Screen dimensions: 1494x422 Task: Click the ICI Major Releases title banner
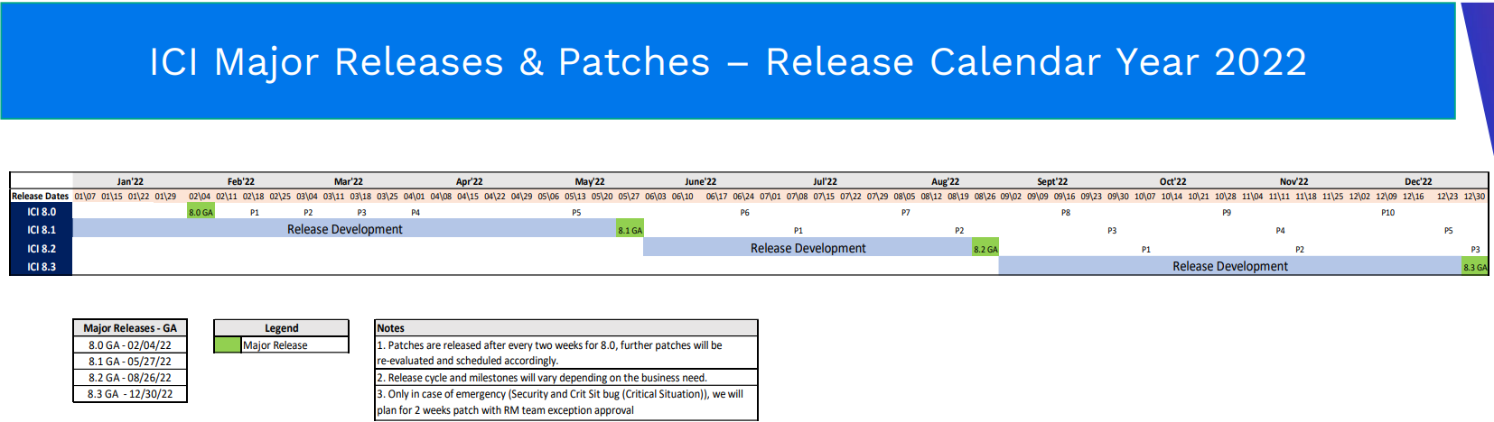click(727, 61)
